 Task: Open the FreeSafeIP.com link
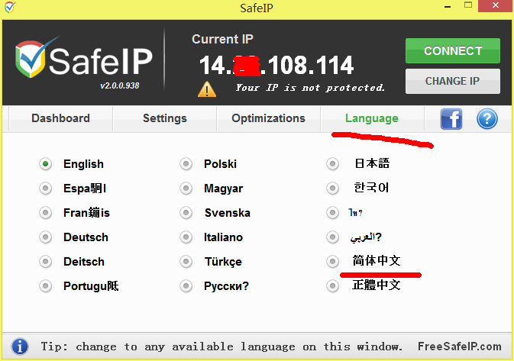(x=459, y=346)
